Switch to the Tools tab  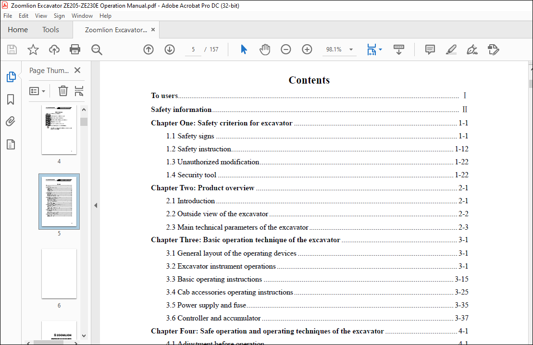[50, 30]
